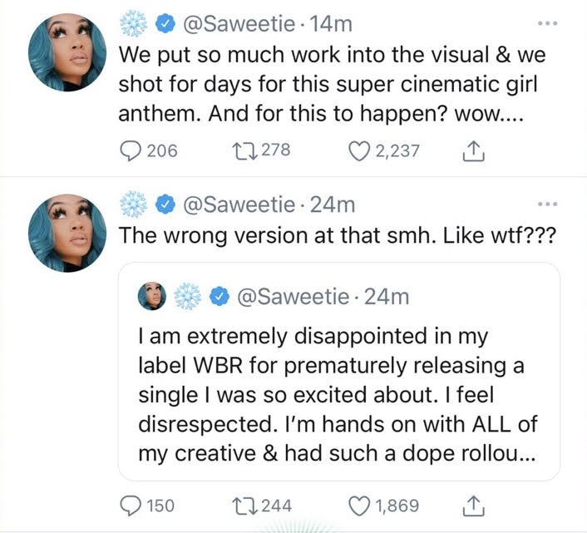Reply to the 14m tweet with 206 comments

click(x=133, y=151)
